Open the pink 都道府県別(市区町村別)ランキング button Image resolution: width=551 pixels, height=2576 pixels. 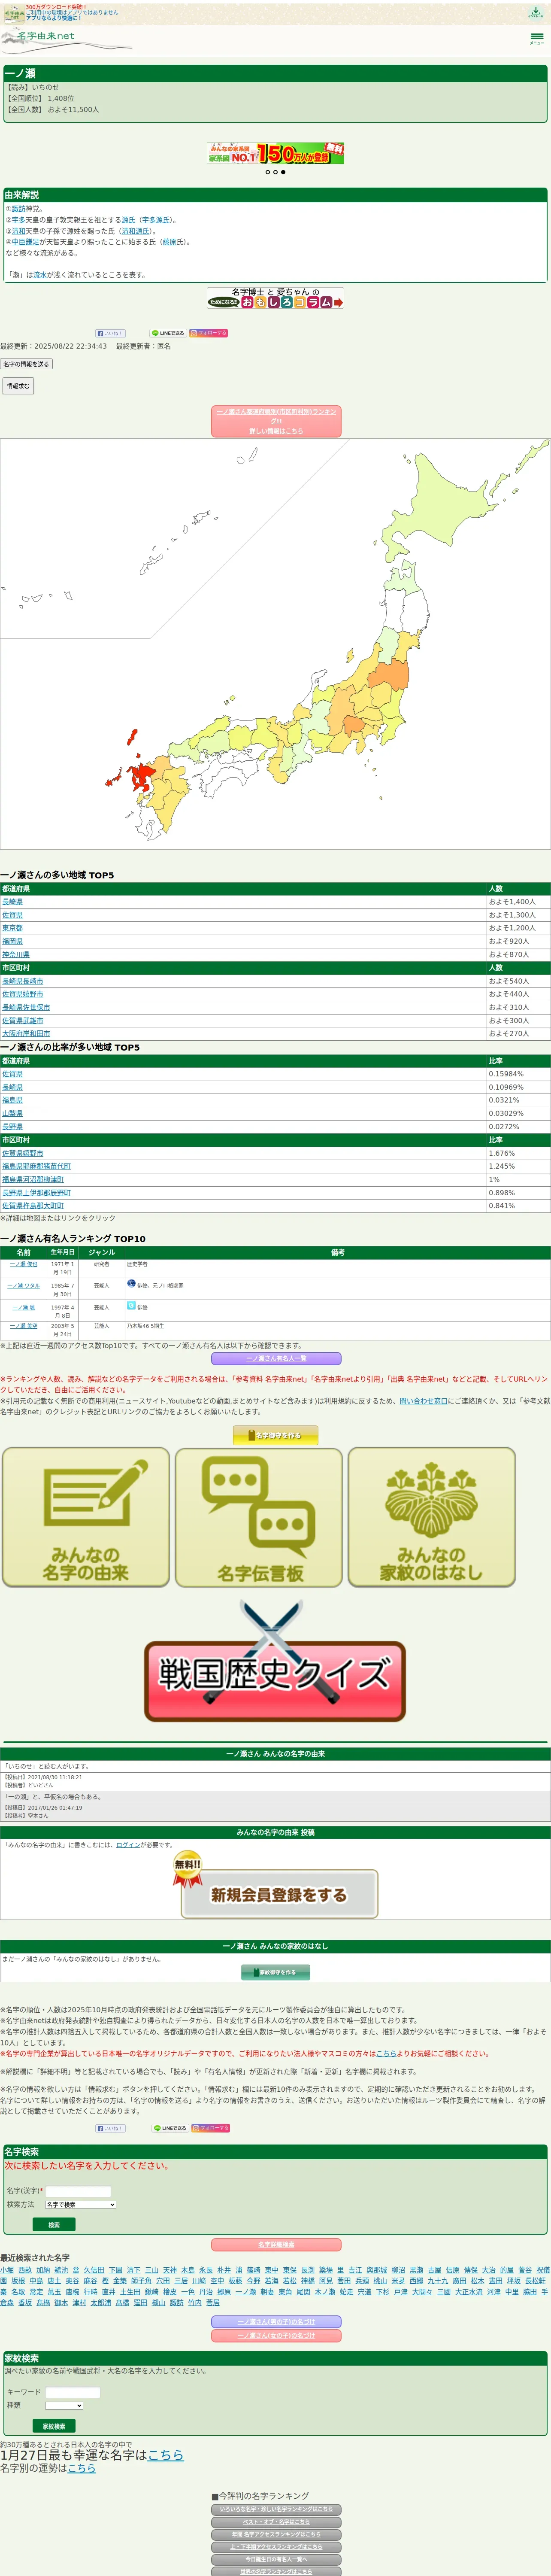click(x=276, y=421)
